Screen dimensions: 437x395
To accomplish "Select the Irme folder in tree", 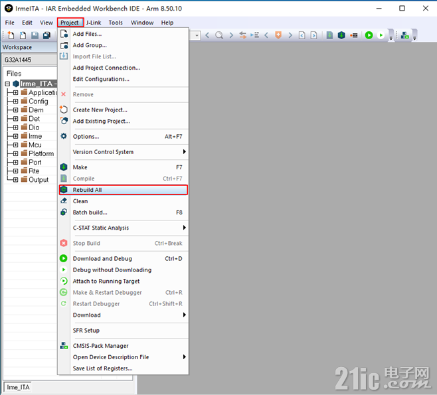I will click(35, 136).
